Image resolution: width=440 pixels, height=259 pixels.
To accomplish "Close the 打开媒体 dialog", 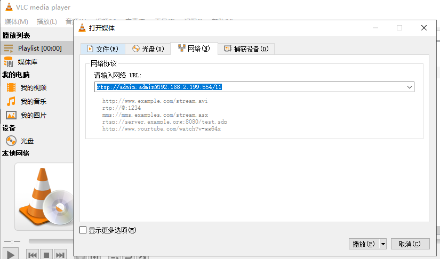I will (423, 28).
